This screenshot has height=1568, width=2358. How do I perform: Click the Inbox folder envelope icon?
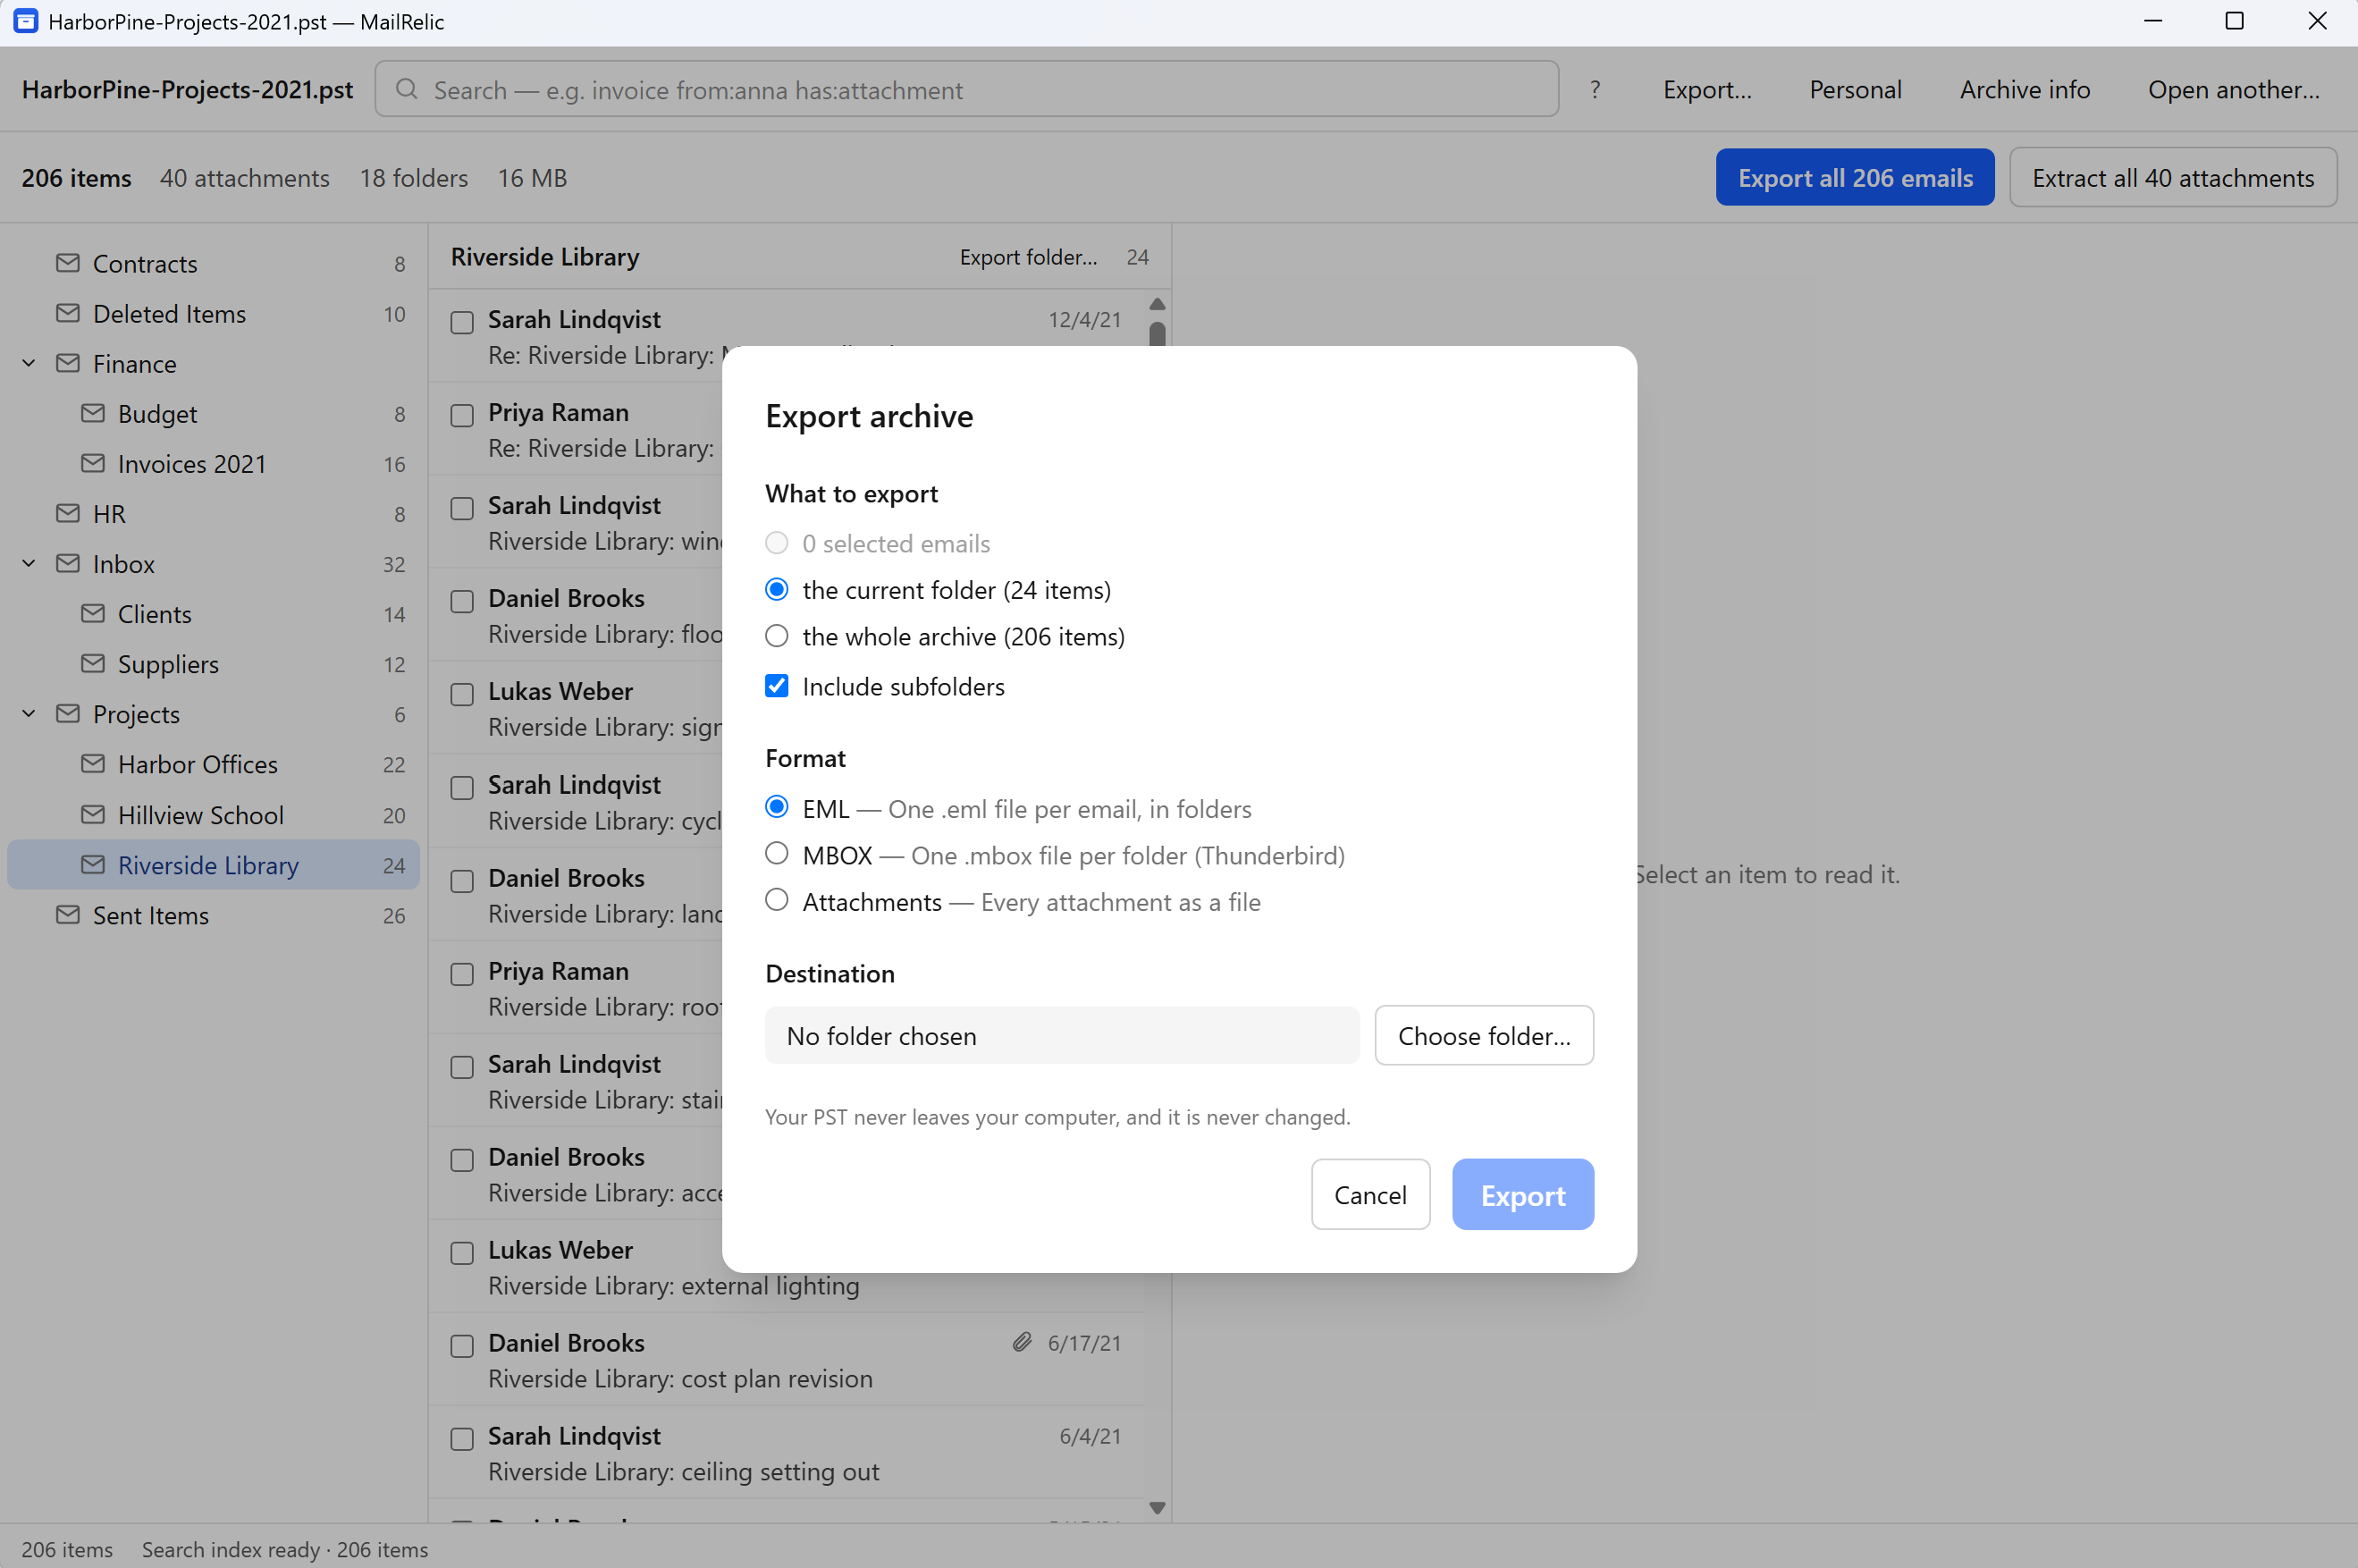(68, 563)
